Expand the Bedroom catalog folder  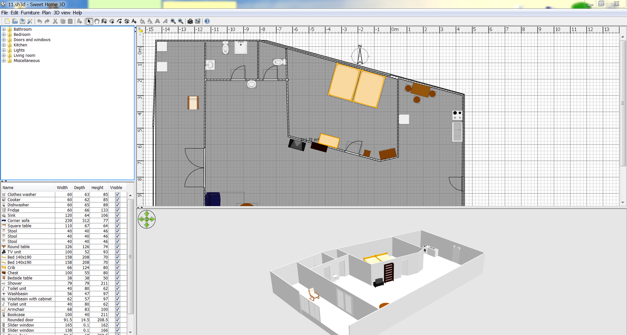click(4, 35)
